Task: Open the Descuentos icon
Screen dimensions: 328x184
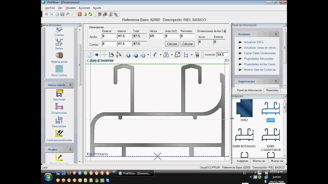Action: pyautogui.click(x=59, y=122)
